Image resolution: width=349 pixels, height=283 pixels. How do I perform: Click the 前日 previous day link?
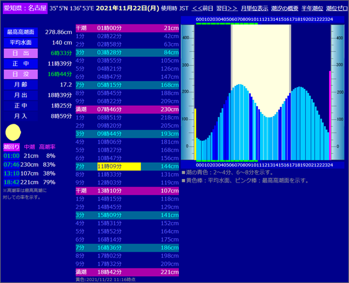[x=202, y=9]
